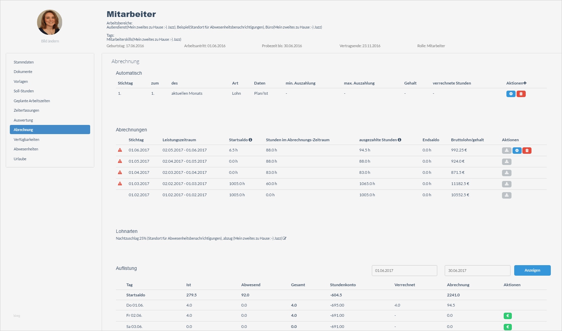
Task: Edit the Lohnarten with the pencil icon
Action: point(285,238)
